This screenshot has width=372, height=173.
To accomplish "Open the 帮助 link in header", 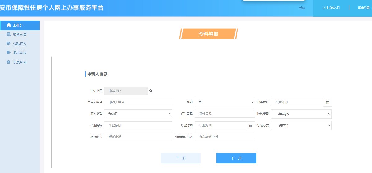I will [x=302, y=8].
